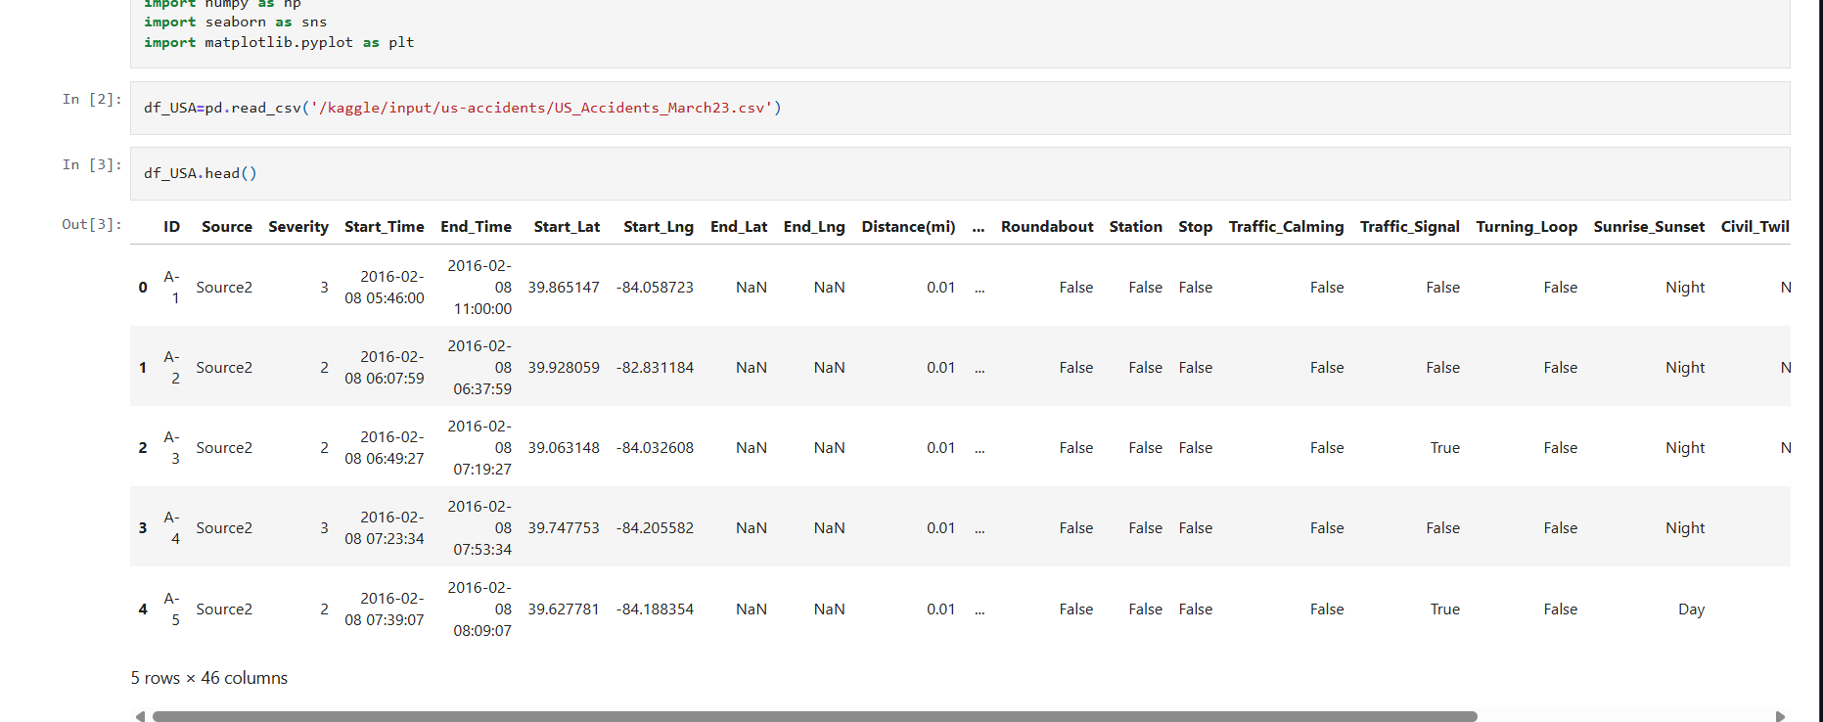The height and width of the screenshot is (722, 1823).
Task: Click the ellipsis column header in the table
Action: click(978, 226)
